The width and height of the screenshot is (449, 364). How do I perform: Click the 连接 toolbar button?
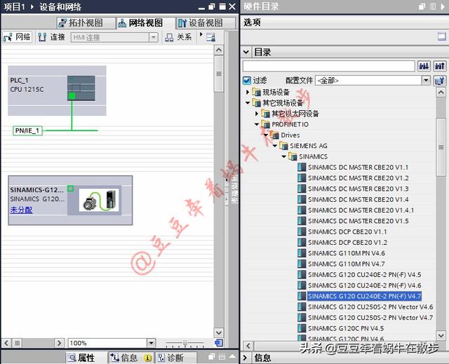click(x=51, y=37)
